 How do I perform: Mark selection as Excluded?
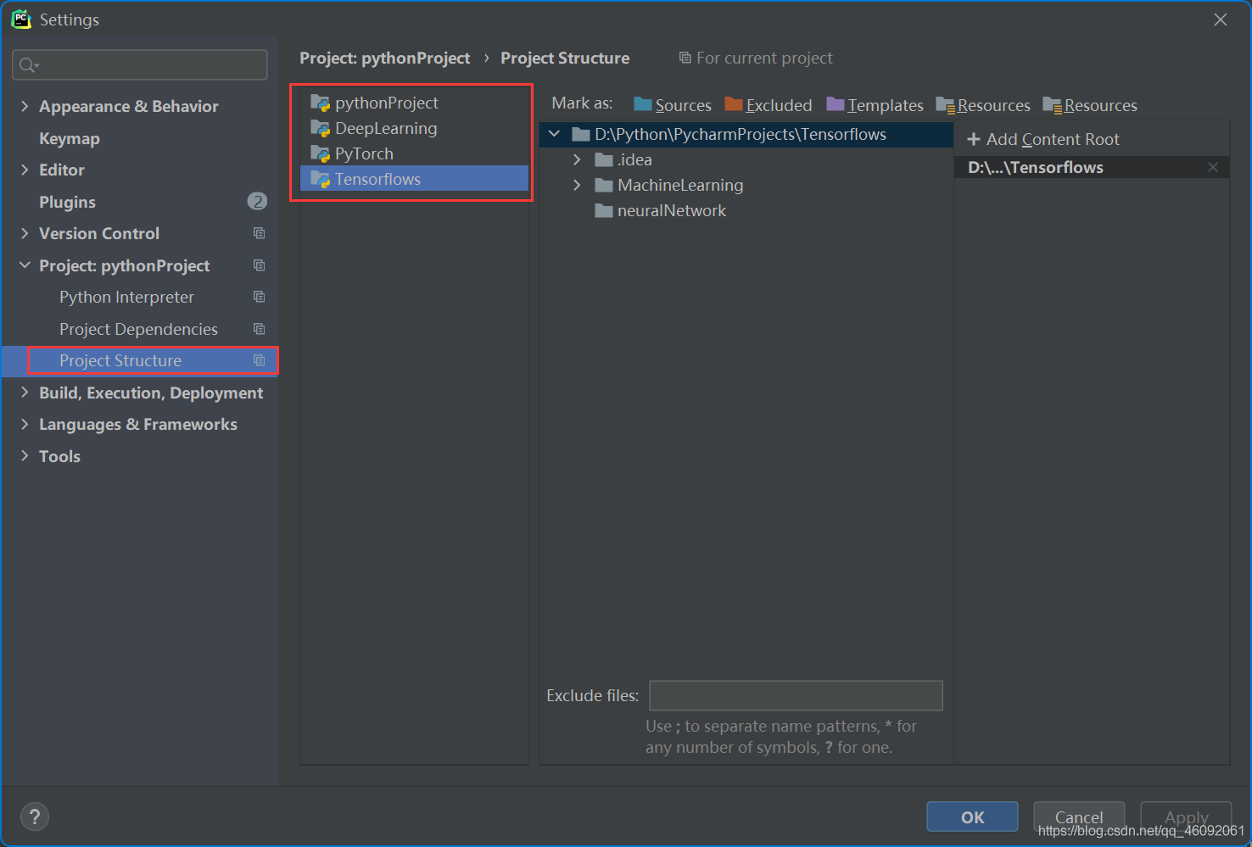(x=769, y=105)
